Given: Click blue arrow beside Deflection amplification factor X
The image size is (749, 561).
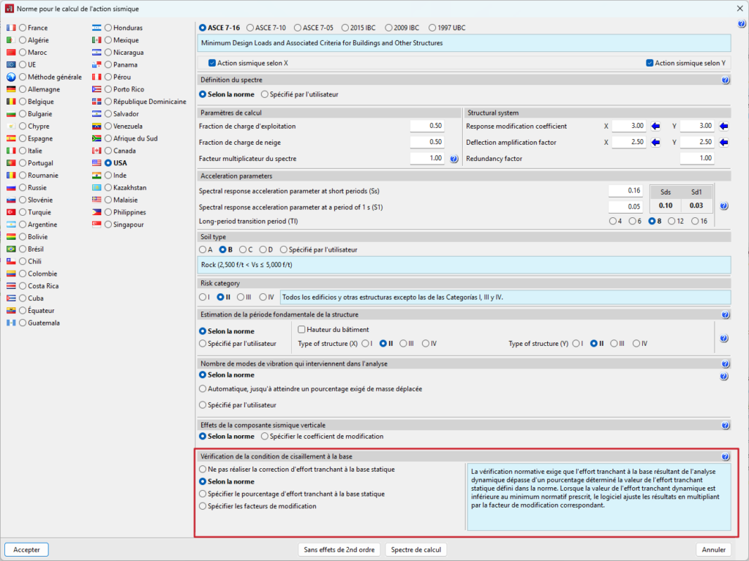Looking at the screenshot, I should pyautogui.click(x=655, y=143).
